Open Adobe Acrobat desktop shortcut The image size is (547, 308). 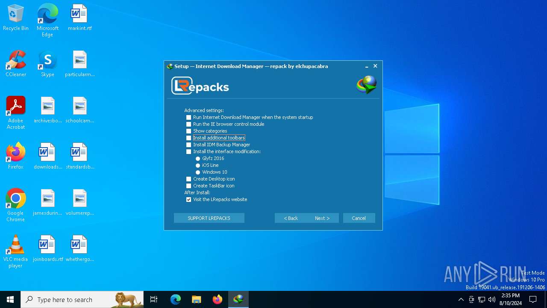16,113
